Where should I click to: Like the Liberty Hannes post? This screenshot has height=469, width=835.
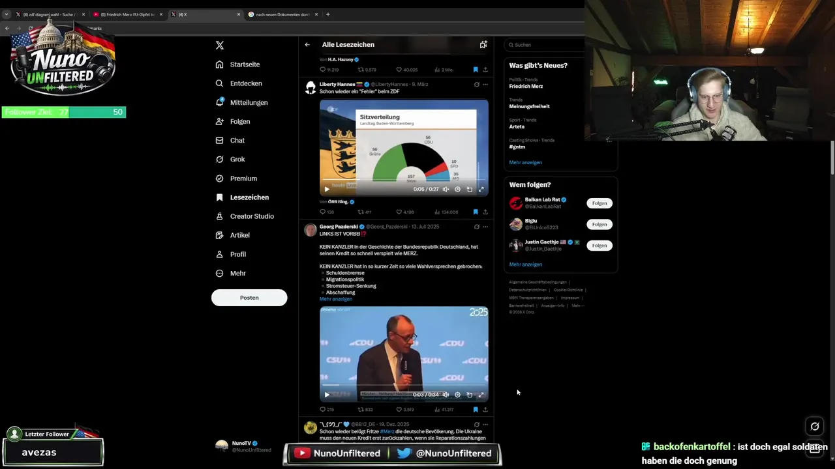pyautogui.click(x=405, y=212)
